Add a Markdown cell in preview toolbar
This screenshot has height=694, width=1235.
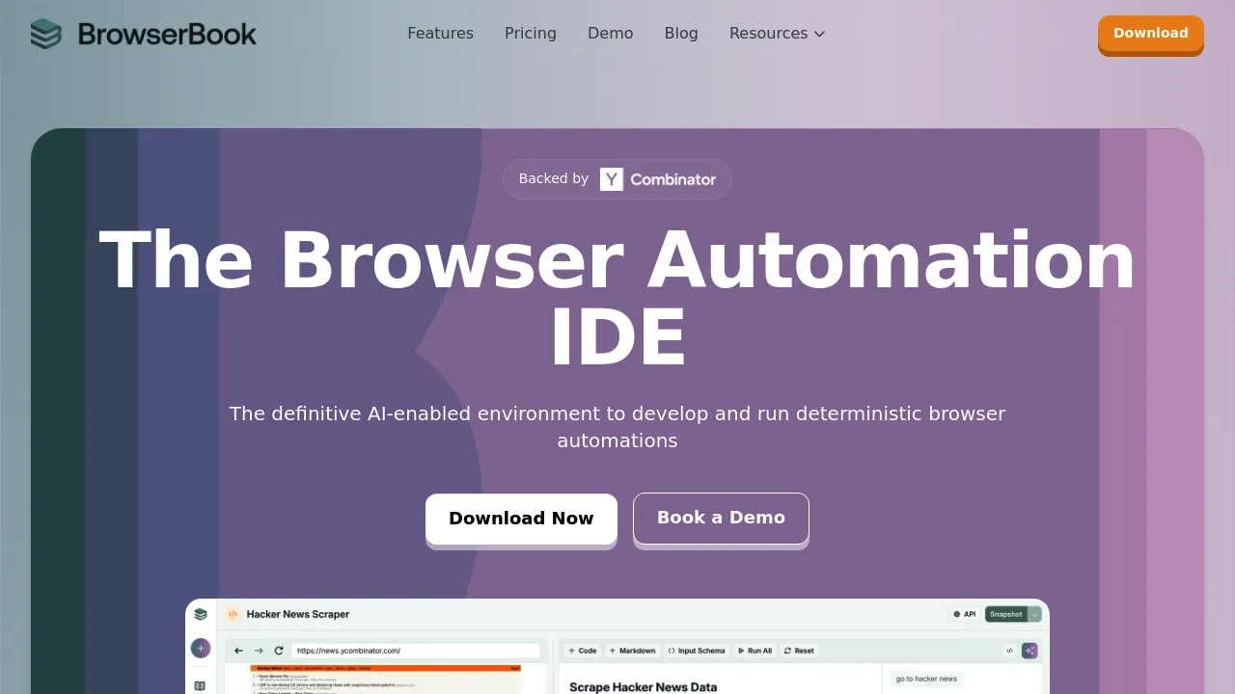[633, 651]
